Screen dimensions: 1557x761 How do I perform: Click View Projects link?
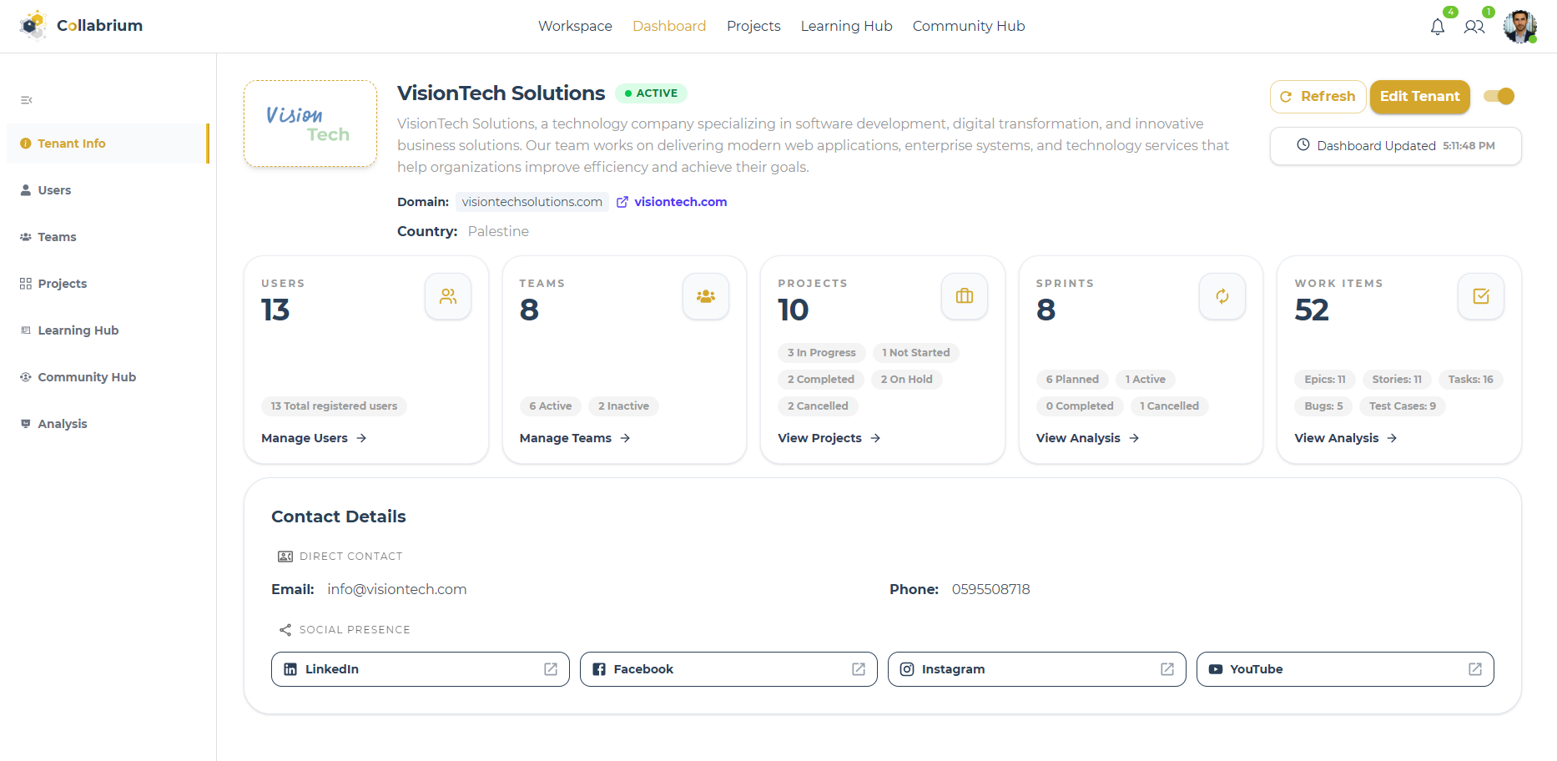pos(829,438)
